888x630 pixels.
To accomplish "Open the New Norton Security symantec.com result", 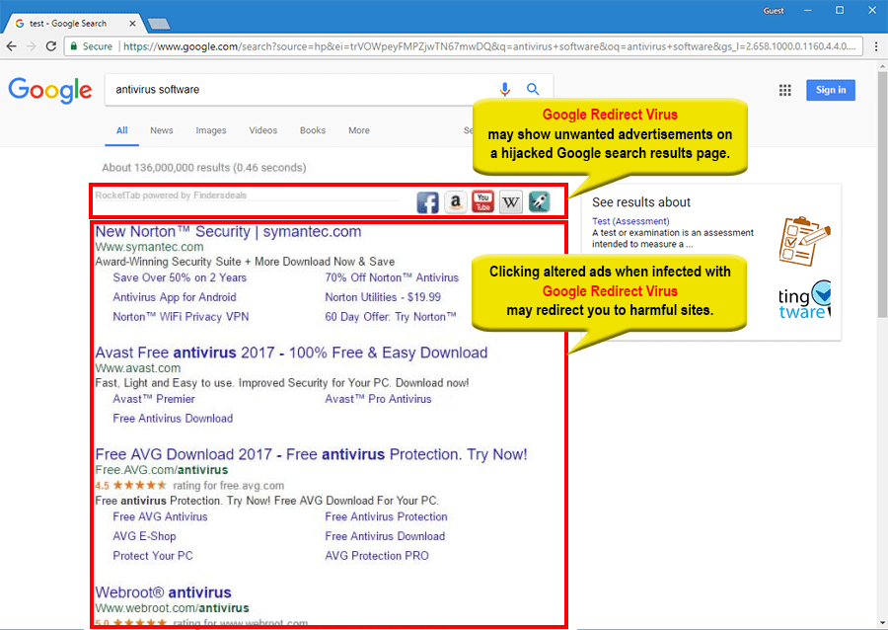I will tap(228, 232).
